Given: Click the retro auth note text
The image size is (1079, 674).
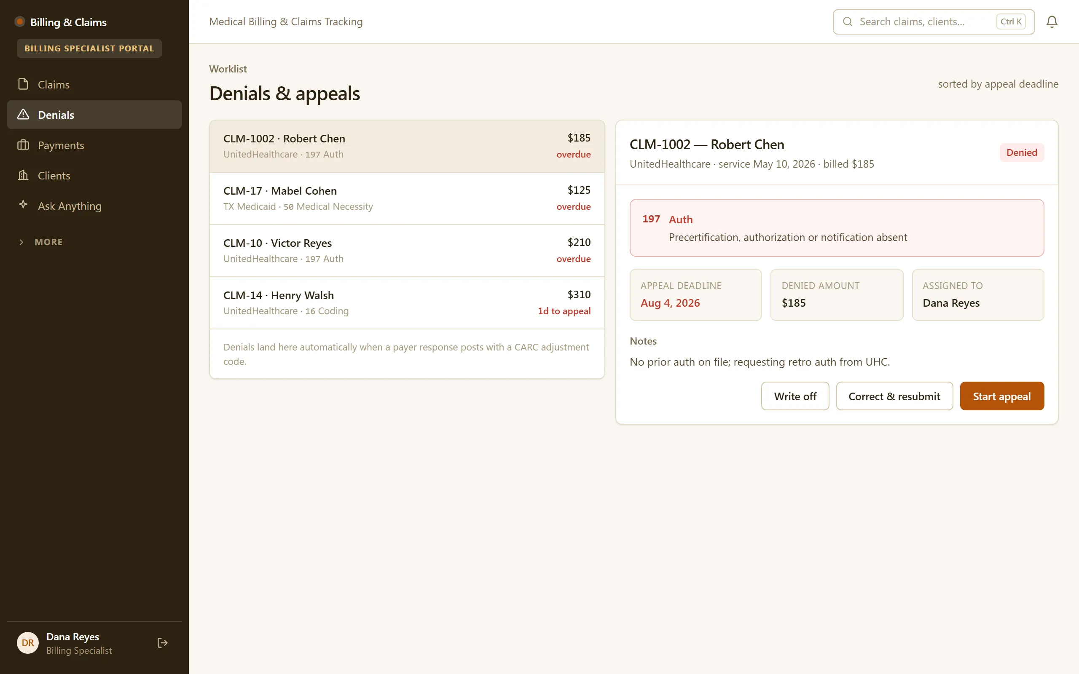Looking at the screenshot, I should point(760,362).
